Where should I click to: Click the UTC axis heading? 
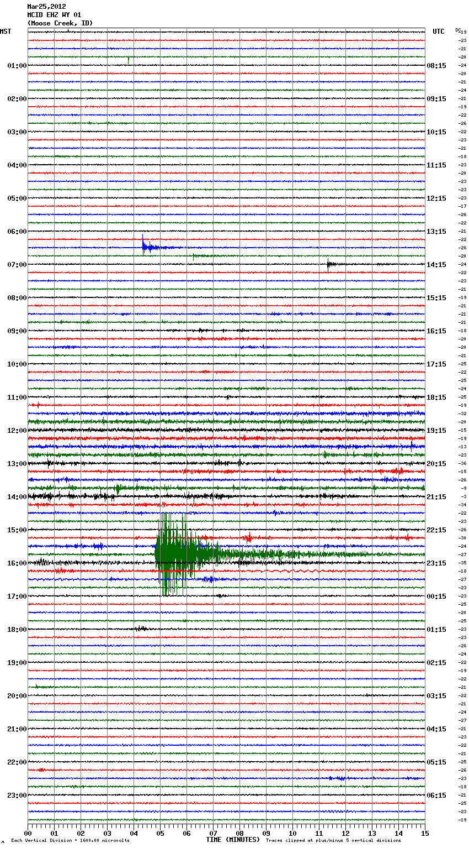[x=438, y=32]
